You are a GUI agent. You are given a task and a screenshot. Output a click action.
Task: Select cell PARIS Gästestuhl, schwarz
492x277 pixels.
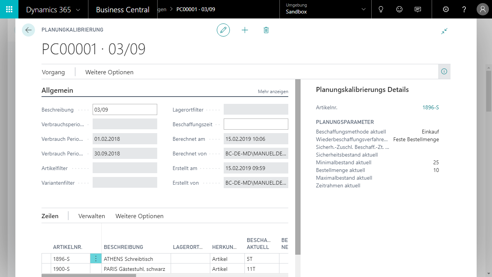(x=136, y=269)
